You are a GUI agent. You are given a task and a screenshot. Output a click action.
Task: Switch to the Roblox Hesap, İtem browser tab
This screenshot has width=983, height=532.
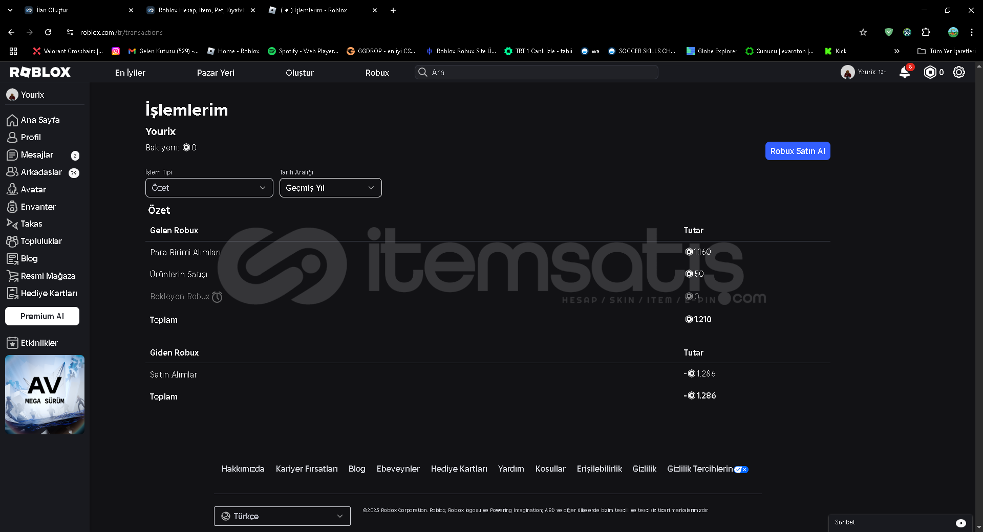pos(201,10)
